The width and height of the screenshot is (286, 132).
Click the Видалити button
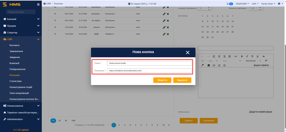[182, 80]
